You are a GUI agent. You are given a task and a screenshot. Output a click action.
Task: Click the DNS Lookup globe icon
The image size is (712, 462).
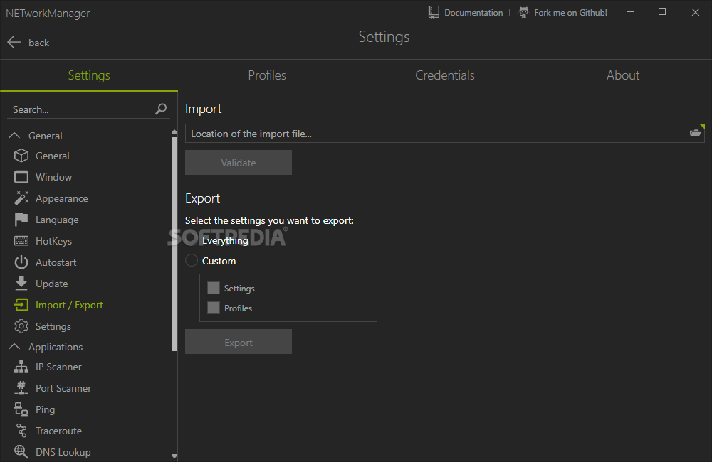click(21, 451)
